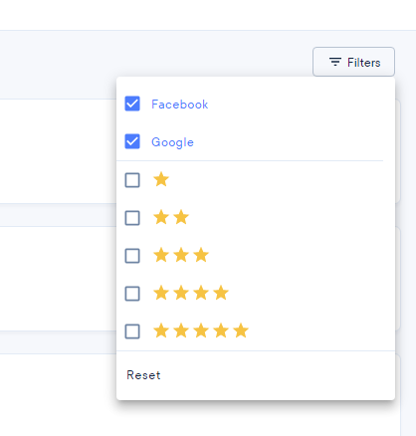This screenshot has width=416, height=436.
Task: Click the two-star icons row
Action: pyautogui.click(x=171, y=217)
